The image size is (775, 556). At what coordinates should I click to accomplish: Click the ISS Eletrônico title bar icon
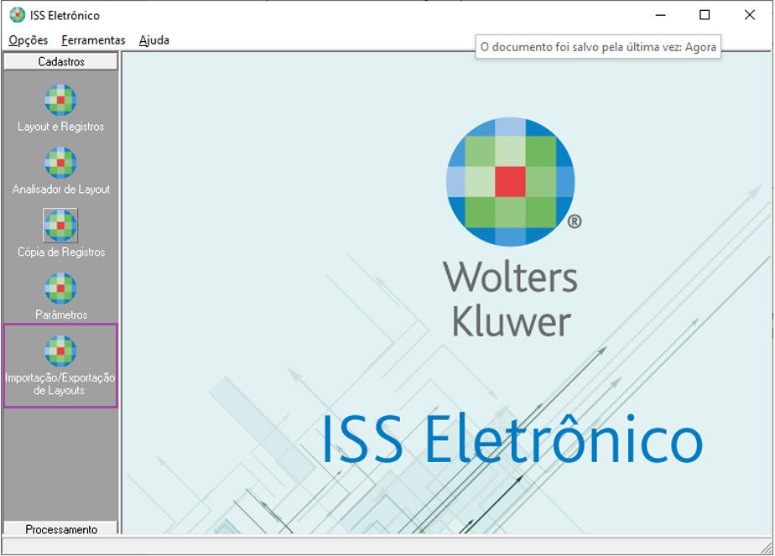point(18,15)
